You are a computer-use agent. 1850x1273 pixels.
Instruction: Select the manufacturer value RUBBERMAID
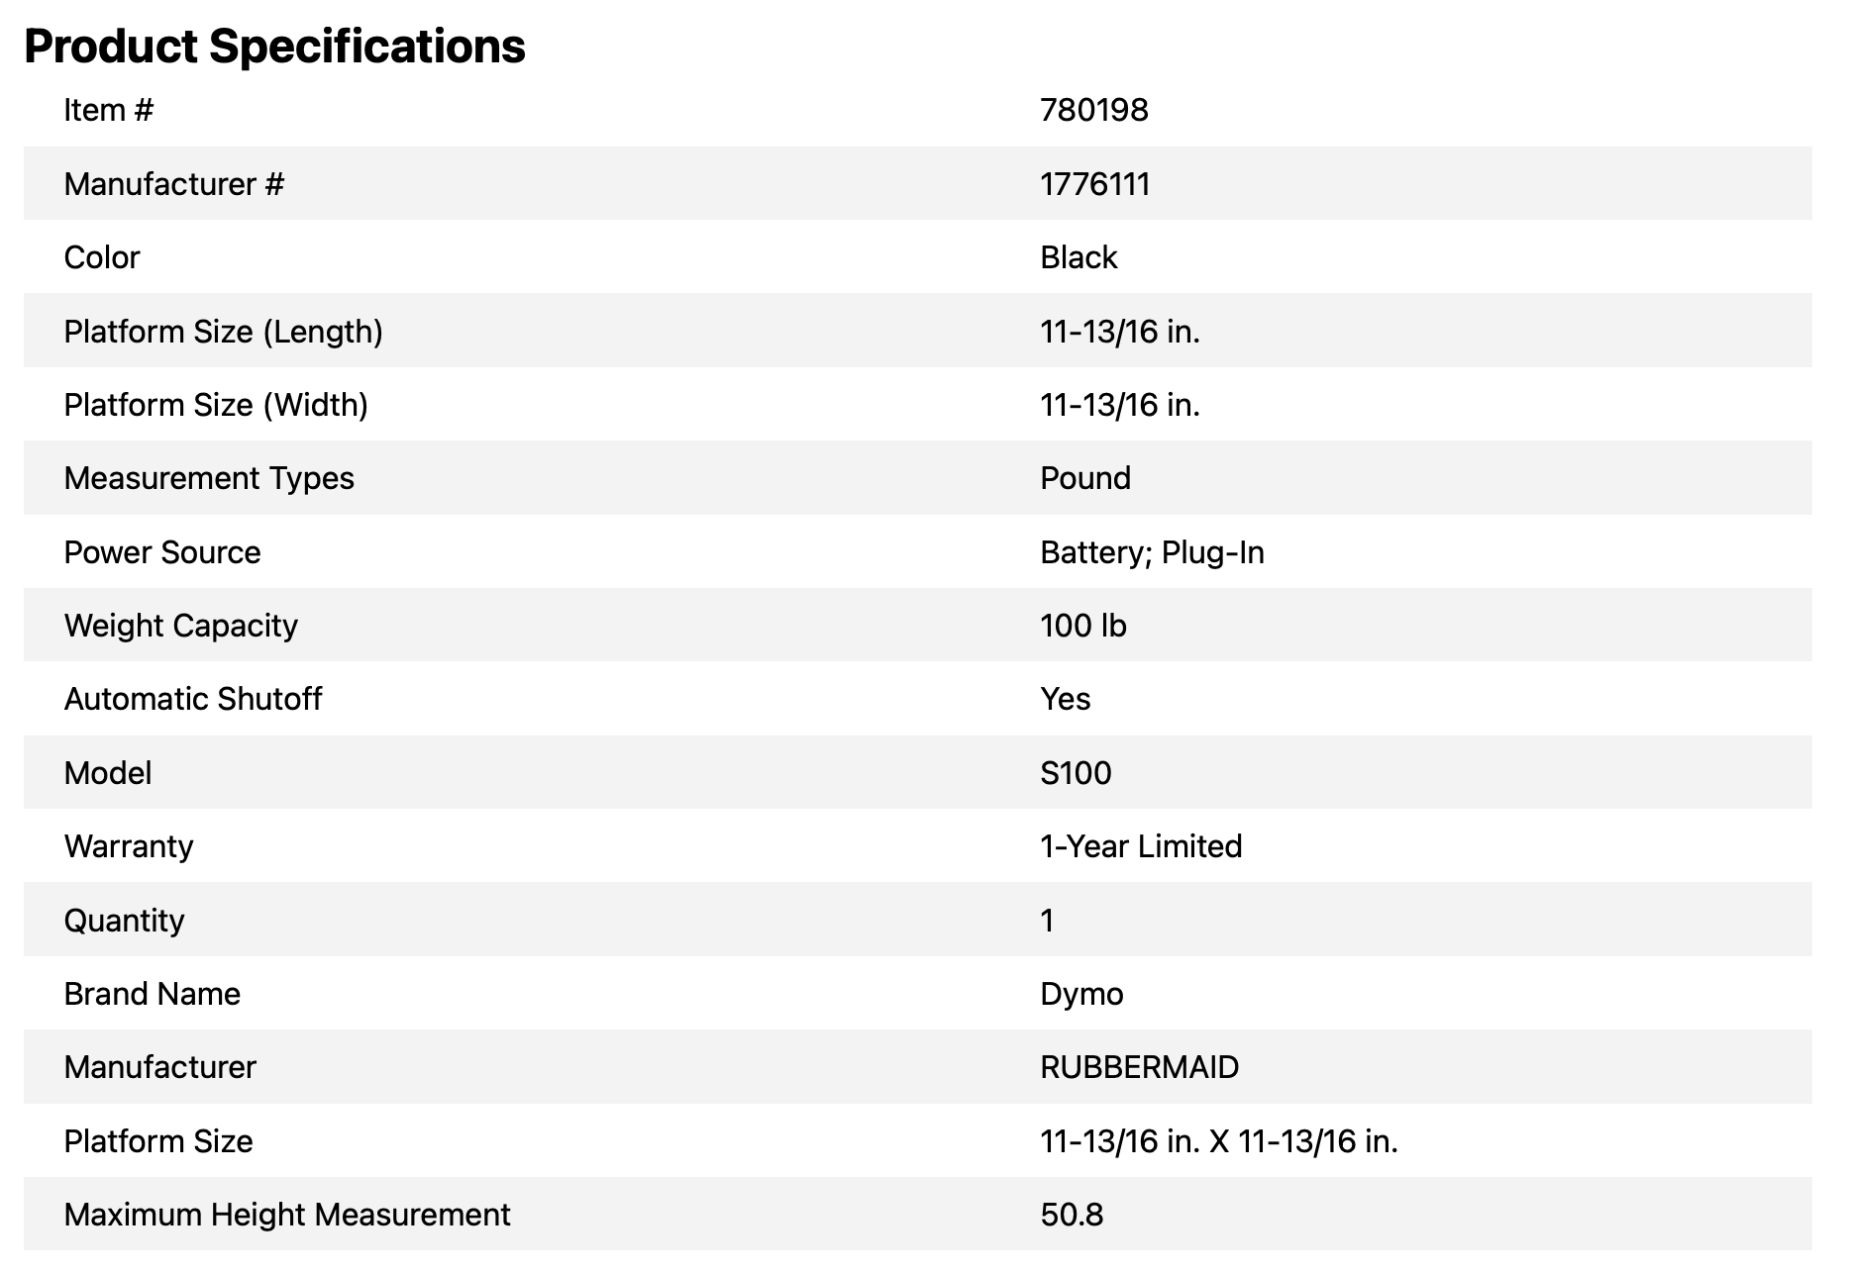point(1139,1067)
